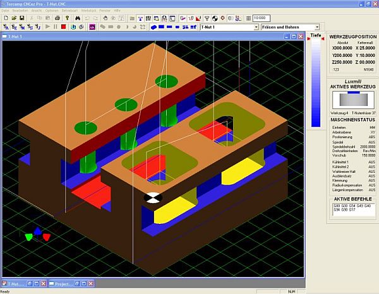Click the Save diskette icon

click(21, 18)
